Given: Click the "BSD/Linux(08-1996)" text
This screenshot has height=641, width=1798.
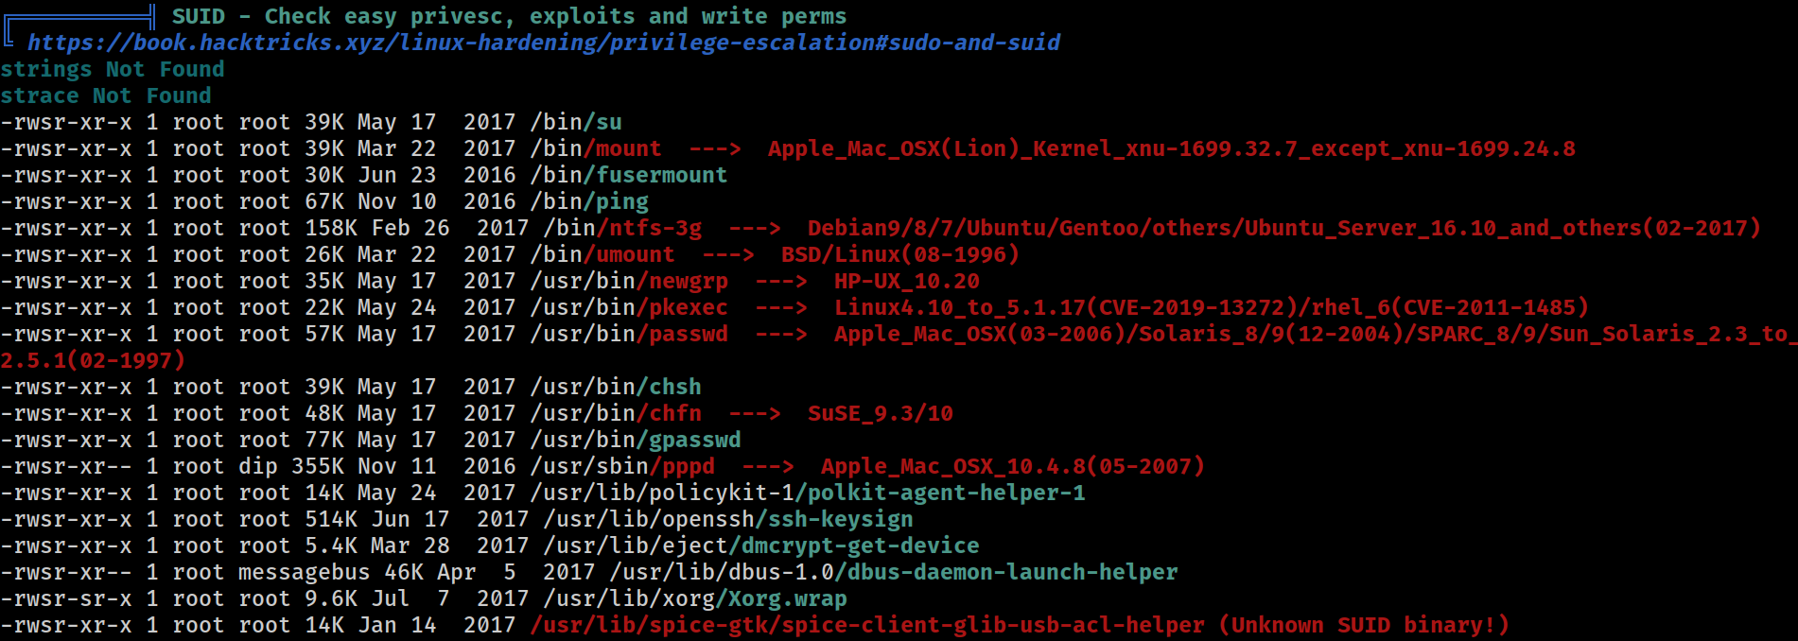Looking at the screenshot, I should (900, 254).
